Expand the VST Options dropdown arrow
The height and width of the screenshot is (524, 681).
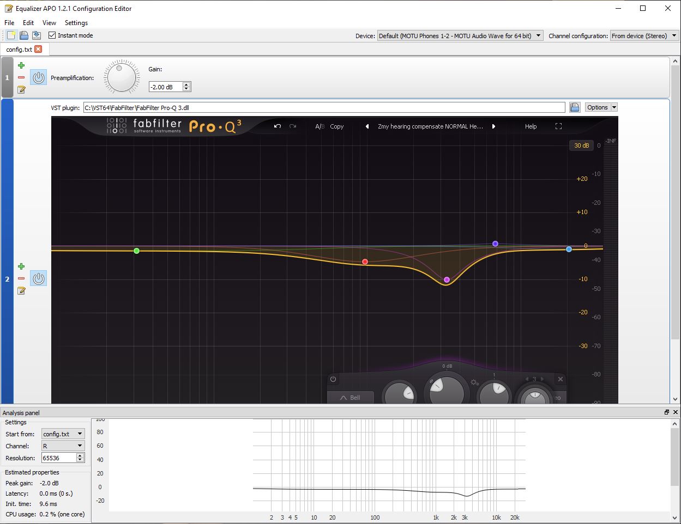(614, 107)
